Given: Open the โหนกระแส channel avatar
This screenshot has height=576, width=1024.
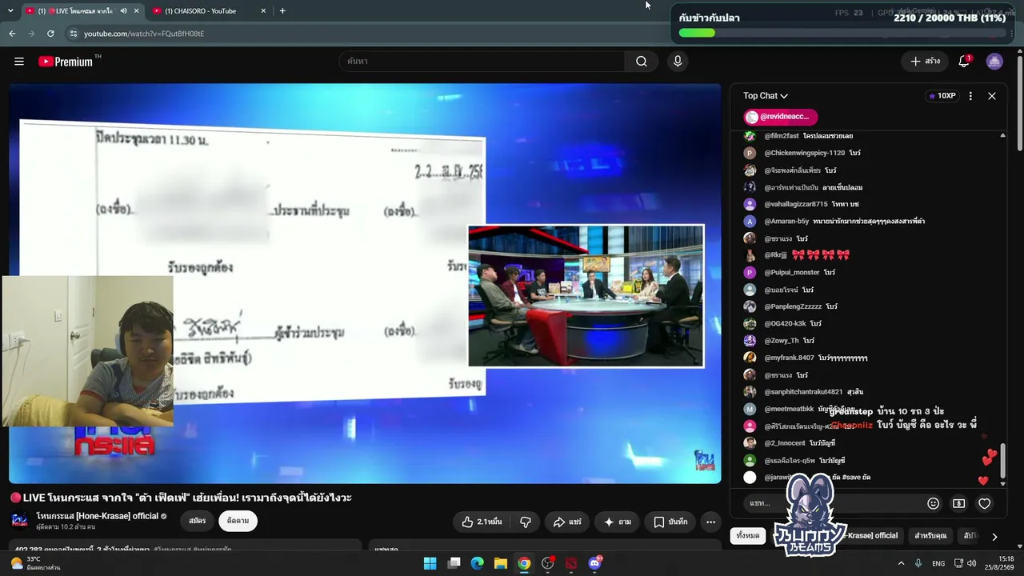Looking at the screenshot, I should click(x=20, y=521).
